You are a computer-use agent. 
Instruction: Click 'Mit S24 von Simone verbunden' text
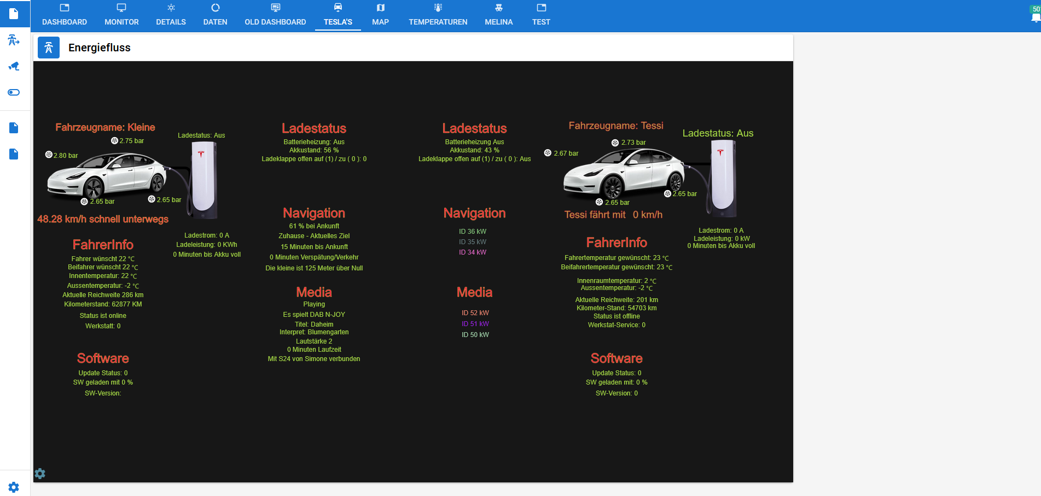pyautogui.click(x=314, y=359)
